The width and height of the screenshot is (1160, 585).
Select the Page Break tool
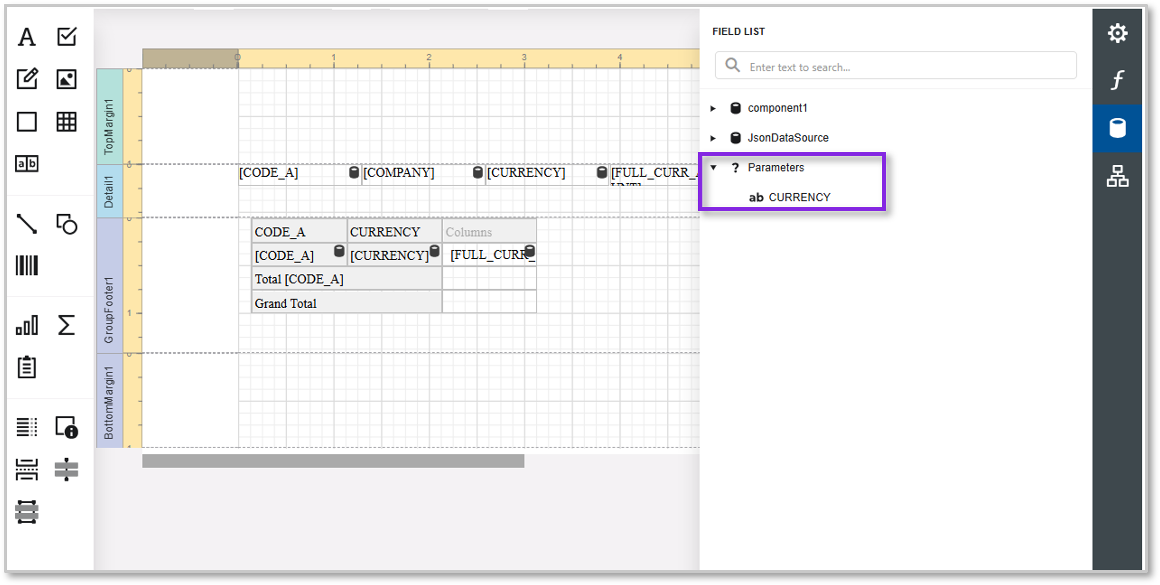(26, 469)
